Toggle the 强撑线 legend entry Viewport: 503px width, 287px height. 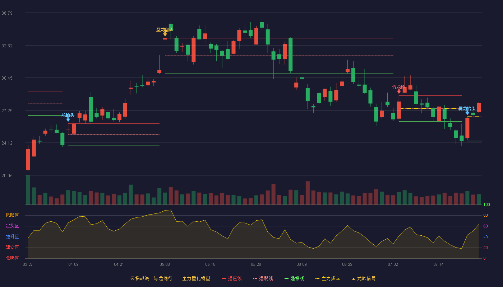(x=294, y=278)
